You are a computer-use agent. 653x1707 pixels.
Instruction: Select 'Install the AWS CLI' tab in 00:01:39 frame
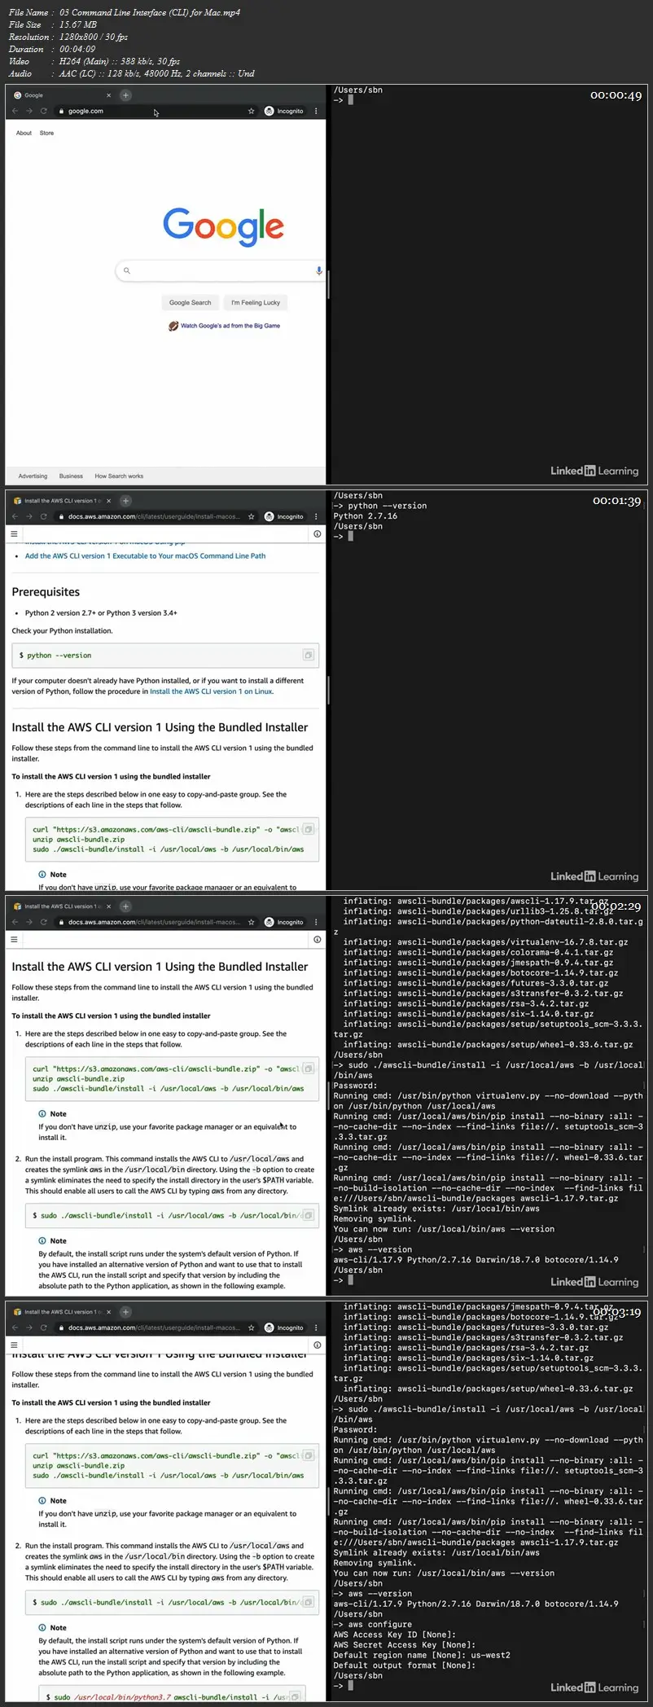click(x=61, y=501)
